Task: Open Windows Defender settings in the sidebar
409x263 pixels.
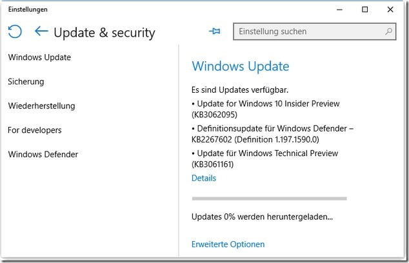Action: tap(43, 154)
